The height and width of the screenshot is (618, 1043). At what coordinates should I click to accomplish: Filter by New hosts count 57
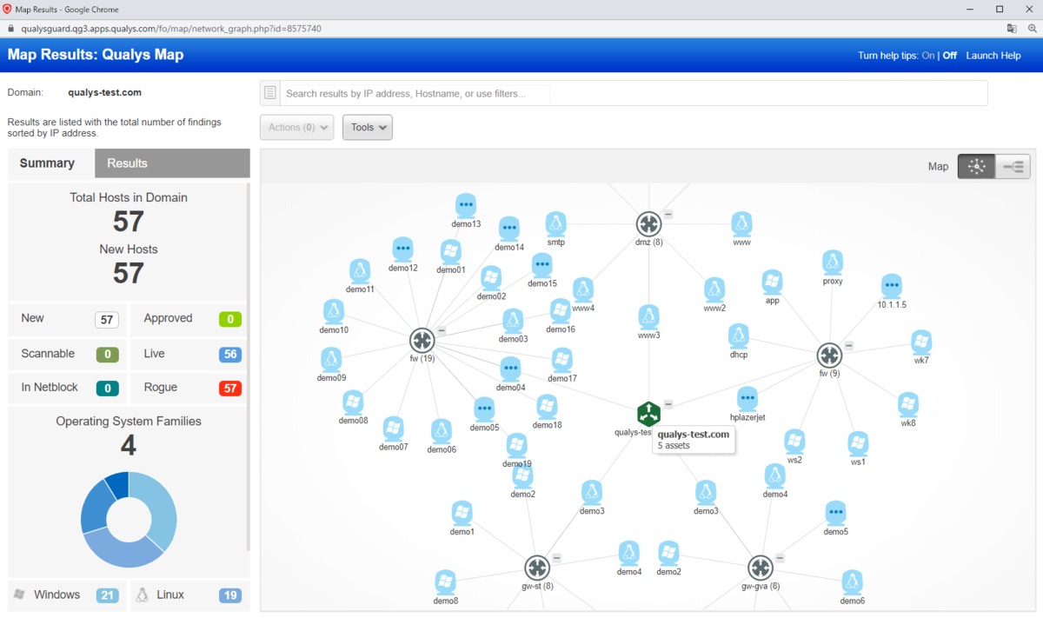click(x=107, y=320)
